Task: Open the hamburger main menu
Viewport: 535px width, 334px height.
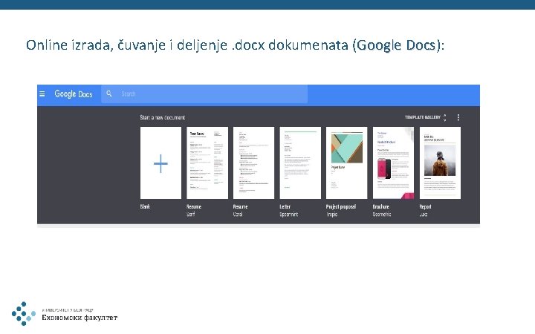Action: pyautogui.click(x=42, y=94)
